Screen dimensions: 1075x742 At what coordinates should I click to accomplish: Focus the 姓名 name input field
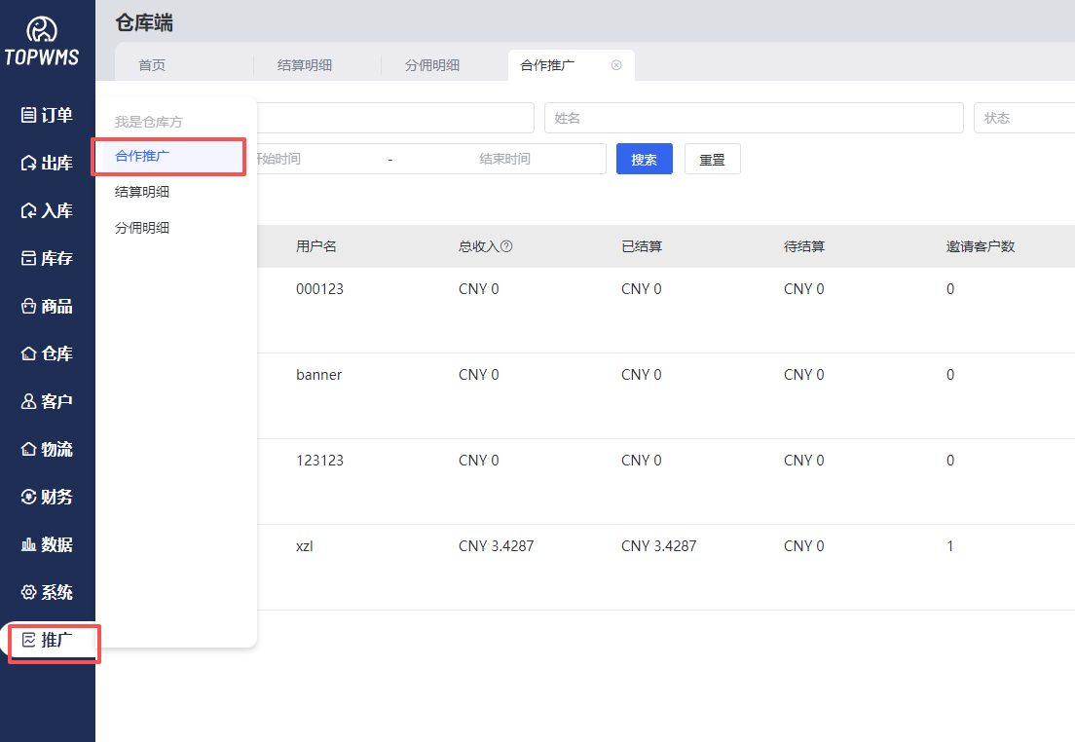753,118
